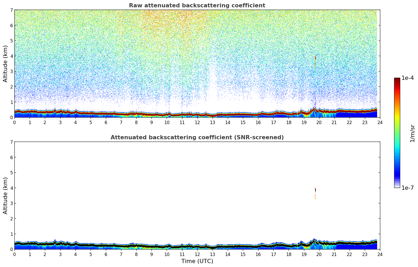Click altitude tick '5' on the bottom plot
This screenshot has height=267, width=418.
(11, 173)
